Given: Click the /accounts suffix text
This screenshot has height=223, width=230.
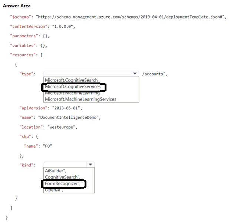Looking at the screenshot, I should [x=154, y=74].
